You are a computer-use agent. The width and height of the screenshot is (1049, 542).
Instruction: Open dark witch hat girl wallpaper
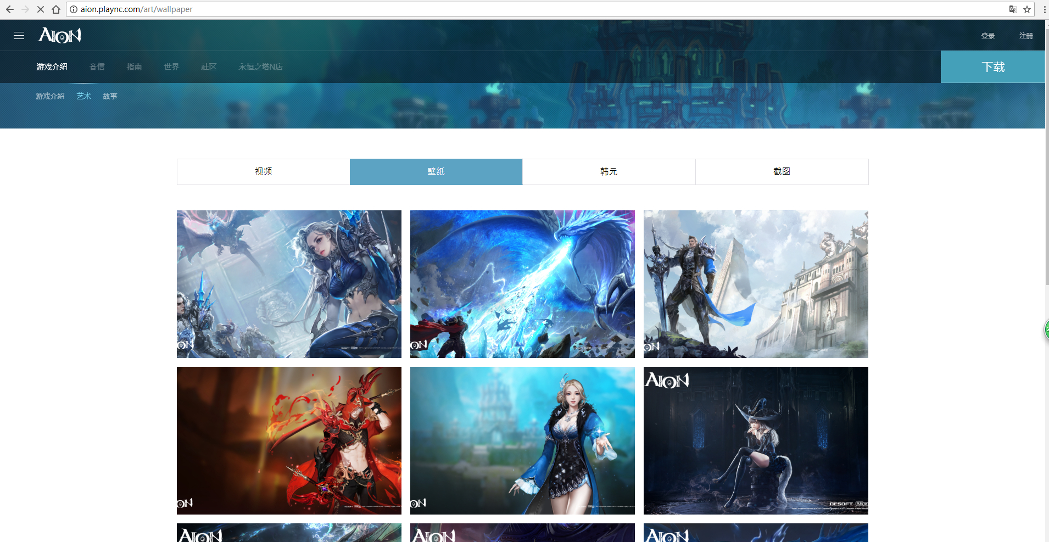click(756, 440)
